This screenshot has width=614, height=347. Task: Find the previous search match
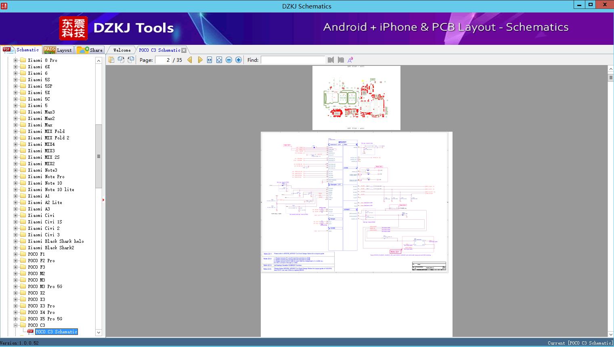click(x=331, y=60)
